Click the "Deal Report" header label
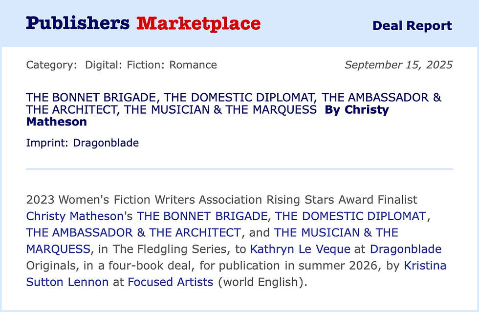The width and height of the screenshot is (479, 312). click(x=412, y=26)
